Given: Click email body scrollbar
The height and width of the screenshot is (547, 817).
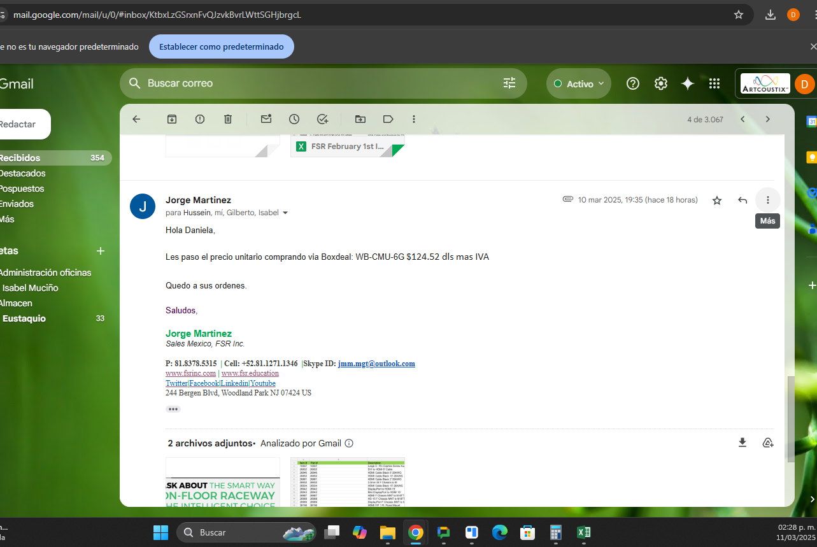Looking at the screenshot, I should tap(791, 418).
